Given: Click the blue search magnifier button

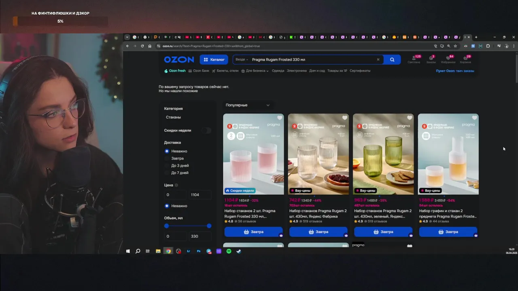Looking at the screenshot, I should coord(392,59).
